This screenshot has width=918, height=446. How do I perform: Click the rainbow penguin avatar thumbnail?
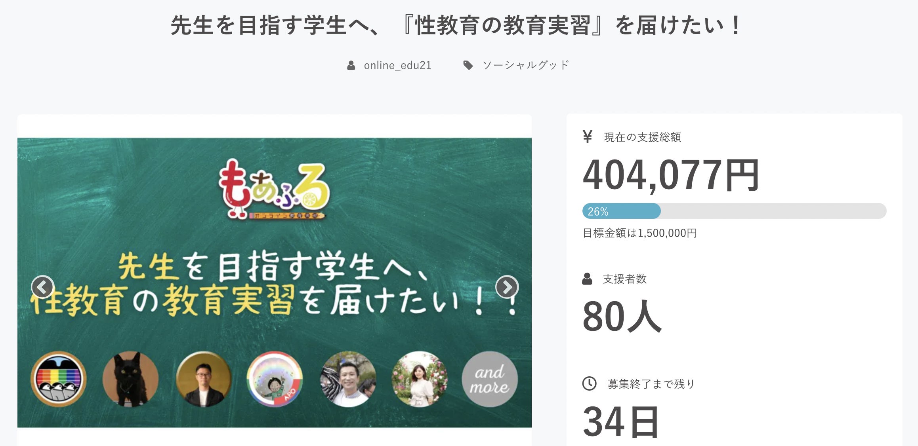pyautogui.click(x=59, y=379)
